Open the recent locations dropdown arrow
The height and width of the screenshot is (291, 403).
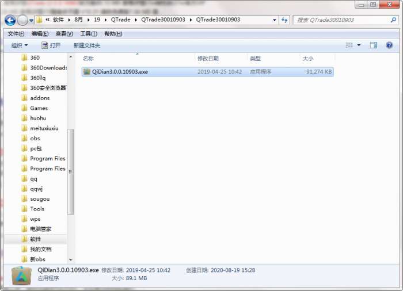31,20
